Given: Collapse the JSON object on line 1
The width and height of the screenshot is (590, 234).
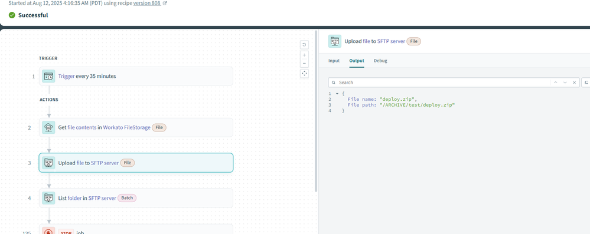Looking at the screenshot, I should point(337,94).
